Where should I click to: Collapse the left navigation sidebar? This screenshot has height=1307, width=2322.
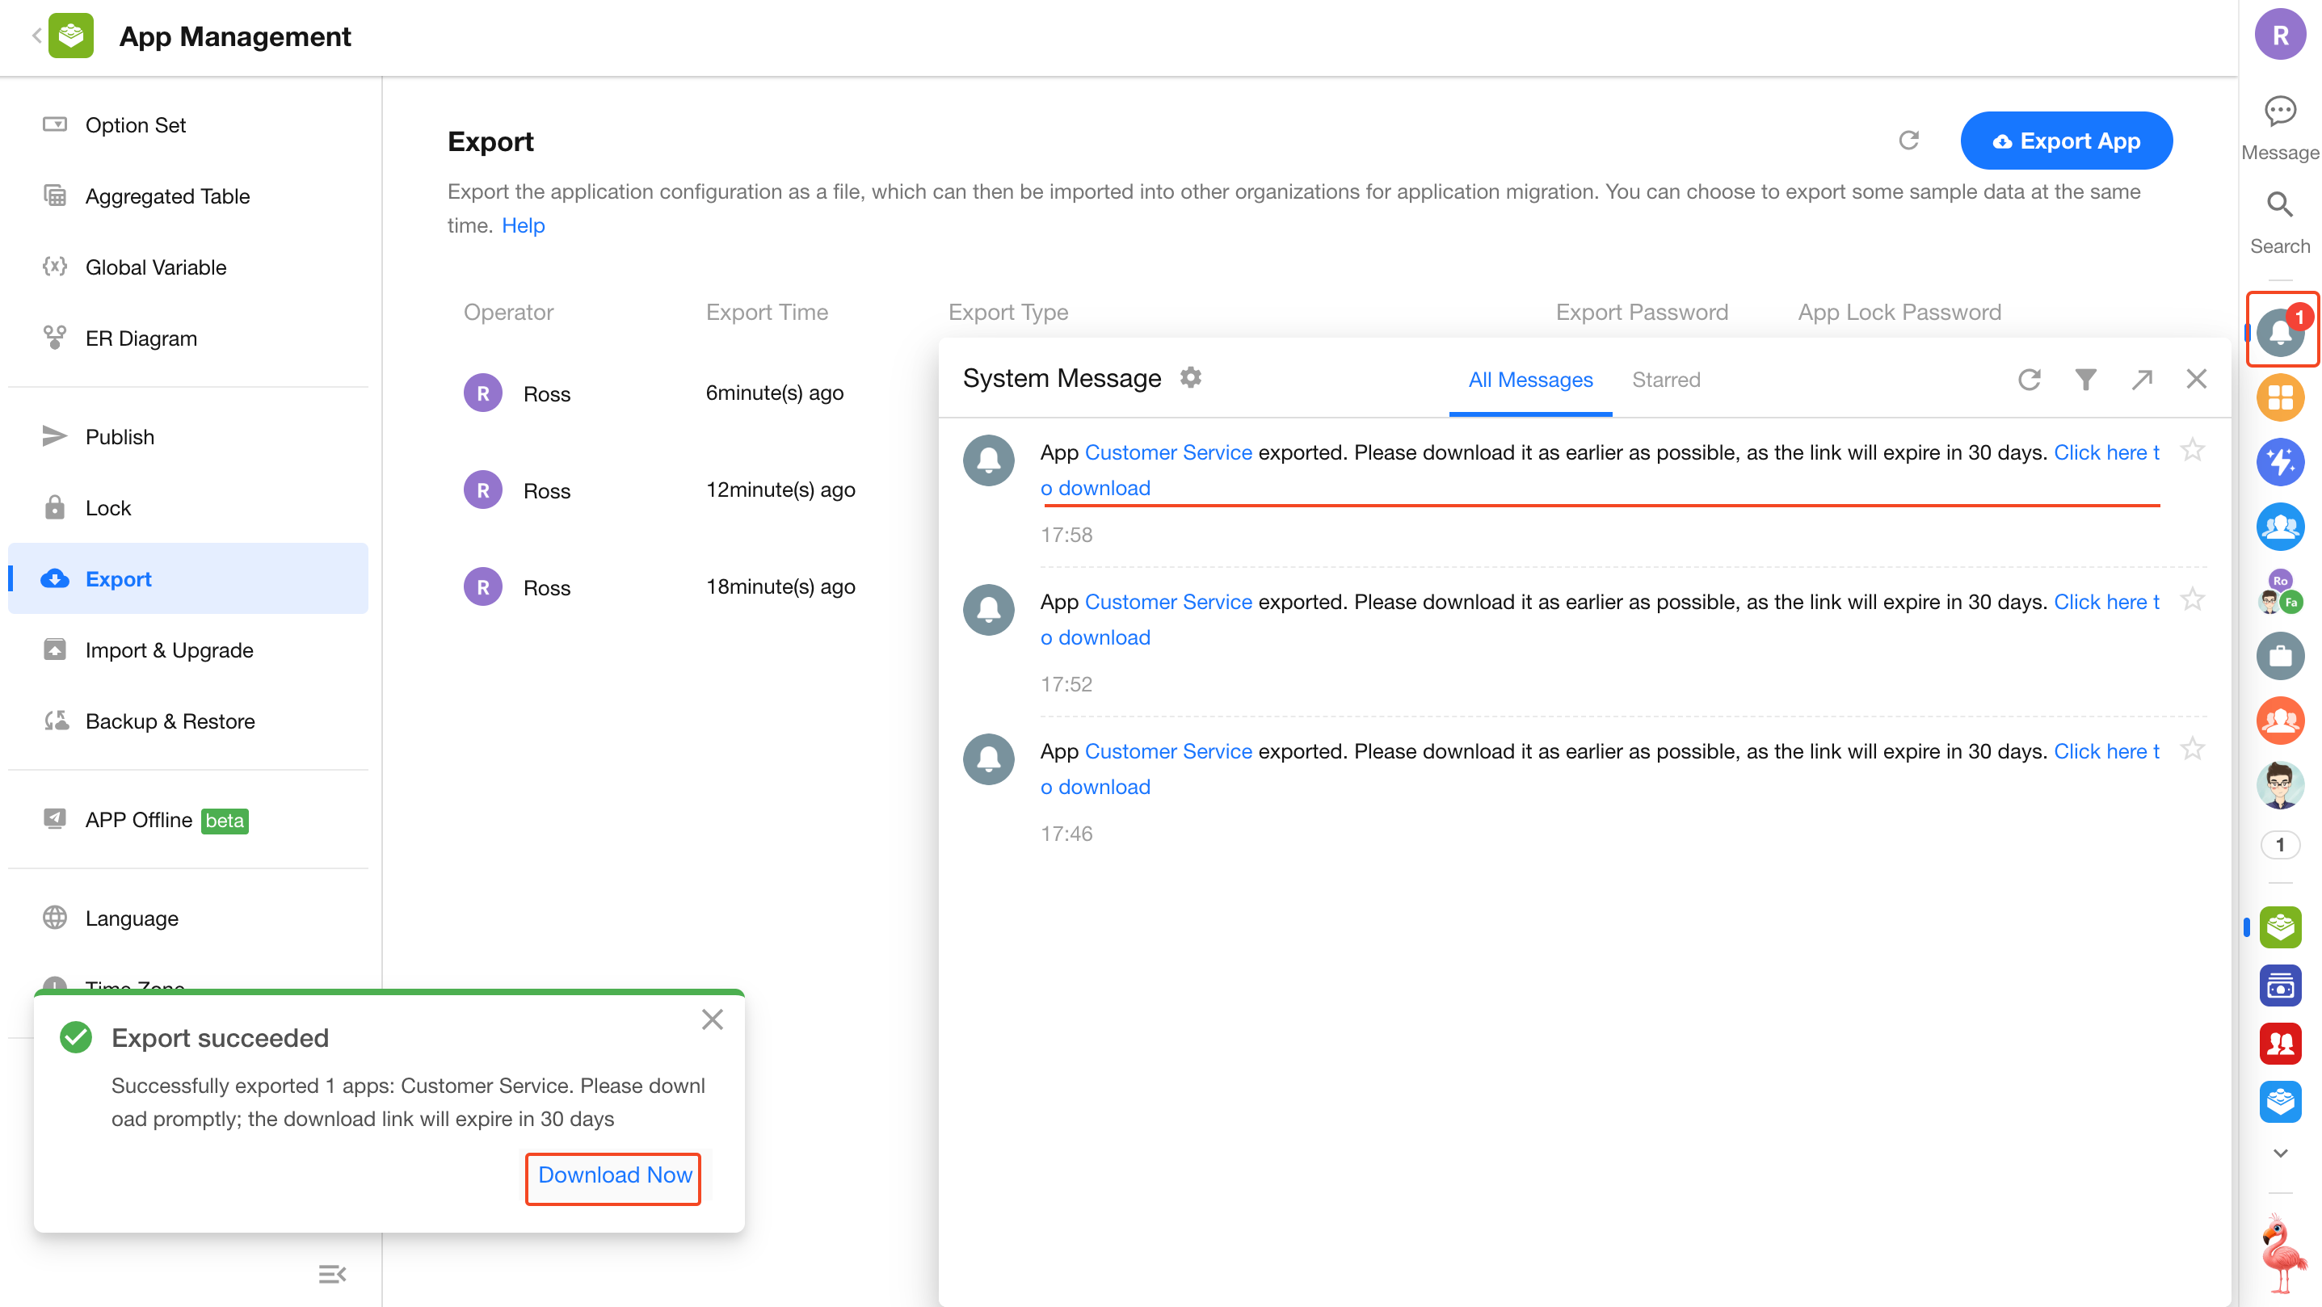(332, 1274)
